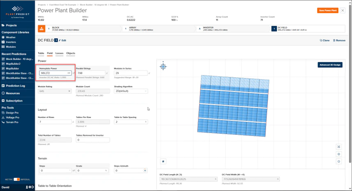The width and height of the screenshot is (352, 191).
Task: Click the Nameplate Power input field
Action: tap(55, 73)
